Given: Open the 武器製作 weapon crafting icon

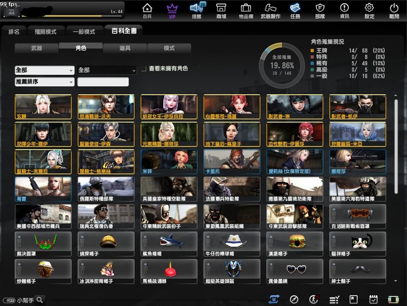Looking at the screenshot, I should click(270, 10).
